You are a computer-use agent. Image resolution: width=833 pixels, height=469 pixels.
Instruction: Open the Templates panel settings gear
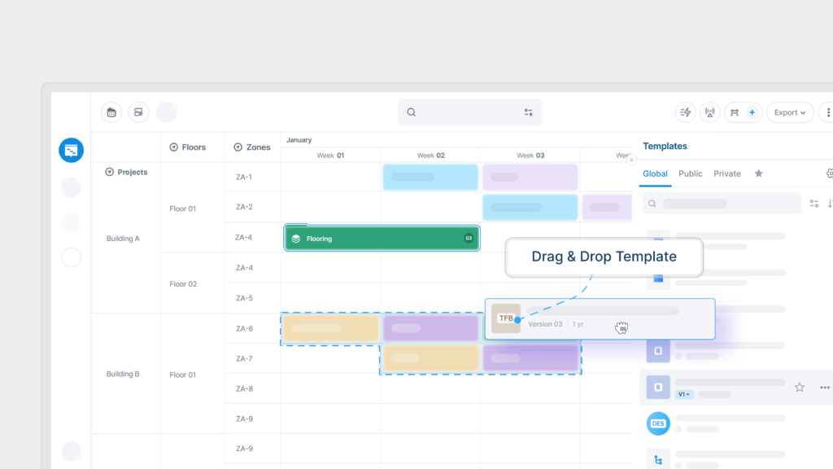tap(829, 173)
